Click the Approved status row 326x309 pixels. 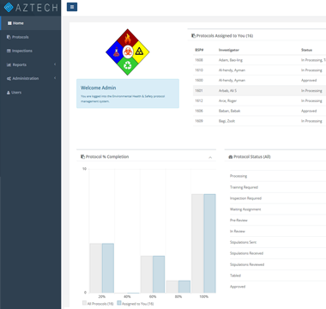click(278, 287)
